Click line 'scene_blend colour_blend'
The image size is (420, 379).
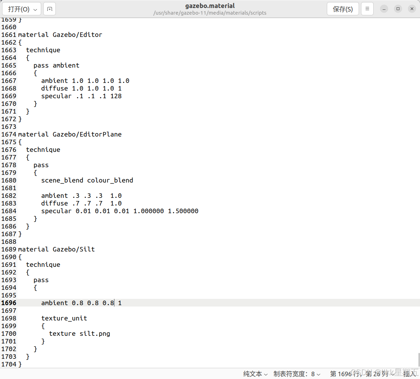pyautogui.click(x=87, y=180)
